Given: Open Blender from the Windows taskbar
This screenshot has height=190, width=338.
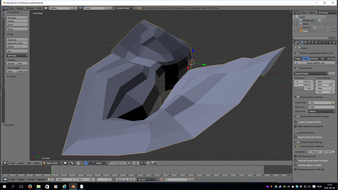Looking at the screenshot, I should pyautogui.click(x=73, y=187).
